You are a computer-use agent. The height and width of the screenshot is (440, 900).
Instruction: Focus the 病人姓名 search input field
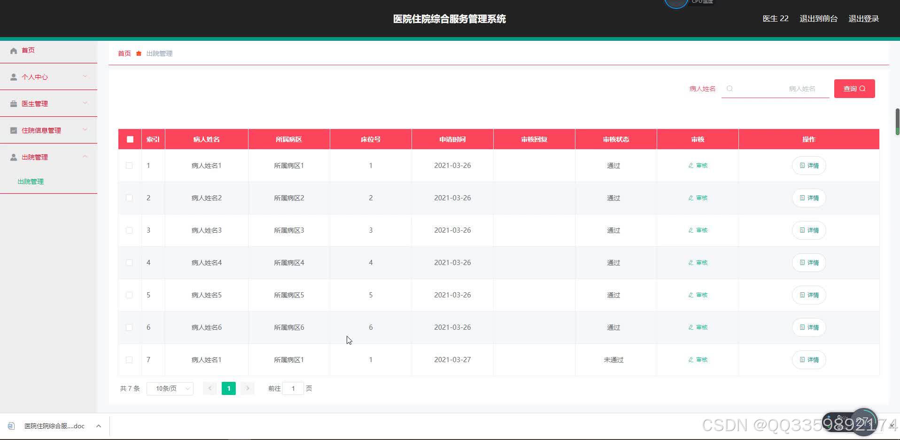pyautogui.click(x=776, y=89)
